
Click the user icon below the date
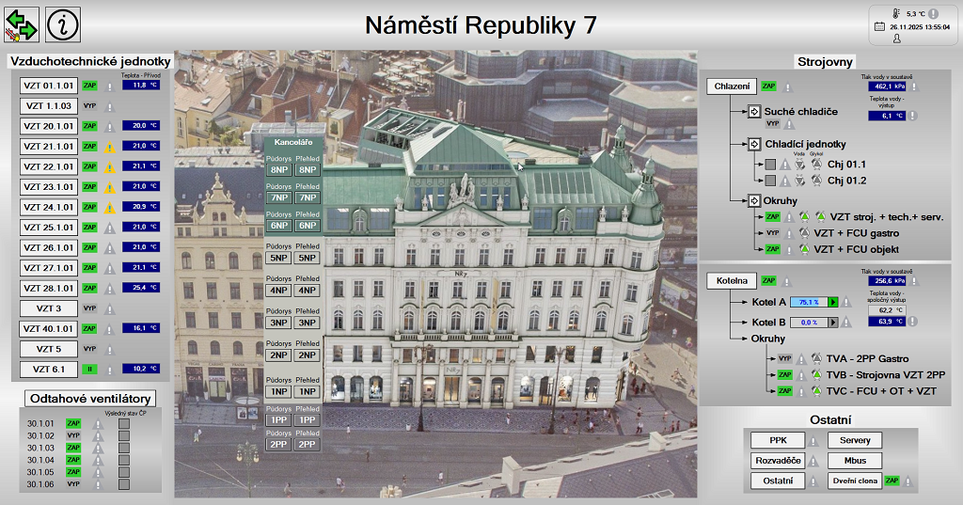[896, 39]
